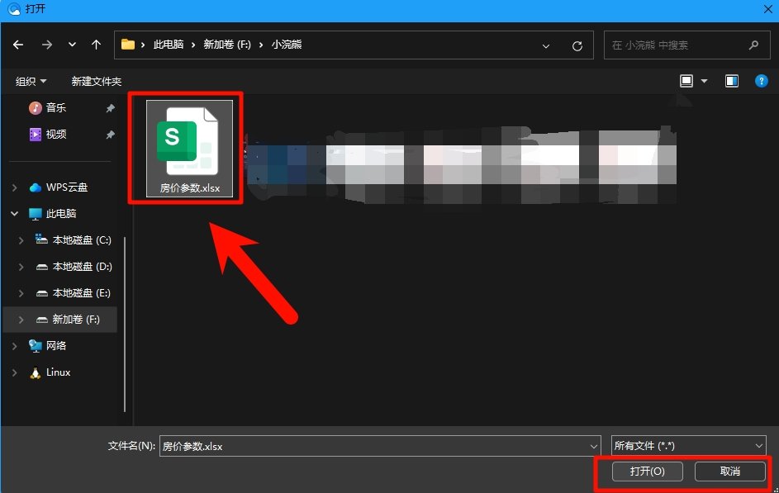Click the 取消 button
779x493 pixels.
click(729, 472)
